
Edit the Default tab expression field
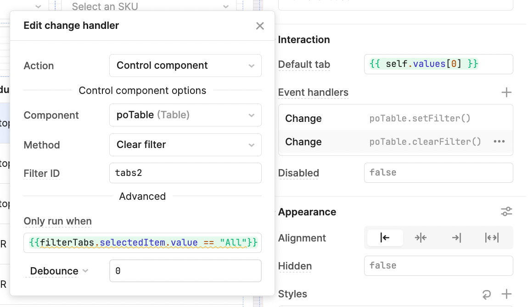pyautogui.click(x=438, y=64)
